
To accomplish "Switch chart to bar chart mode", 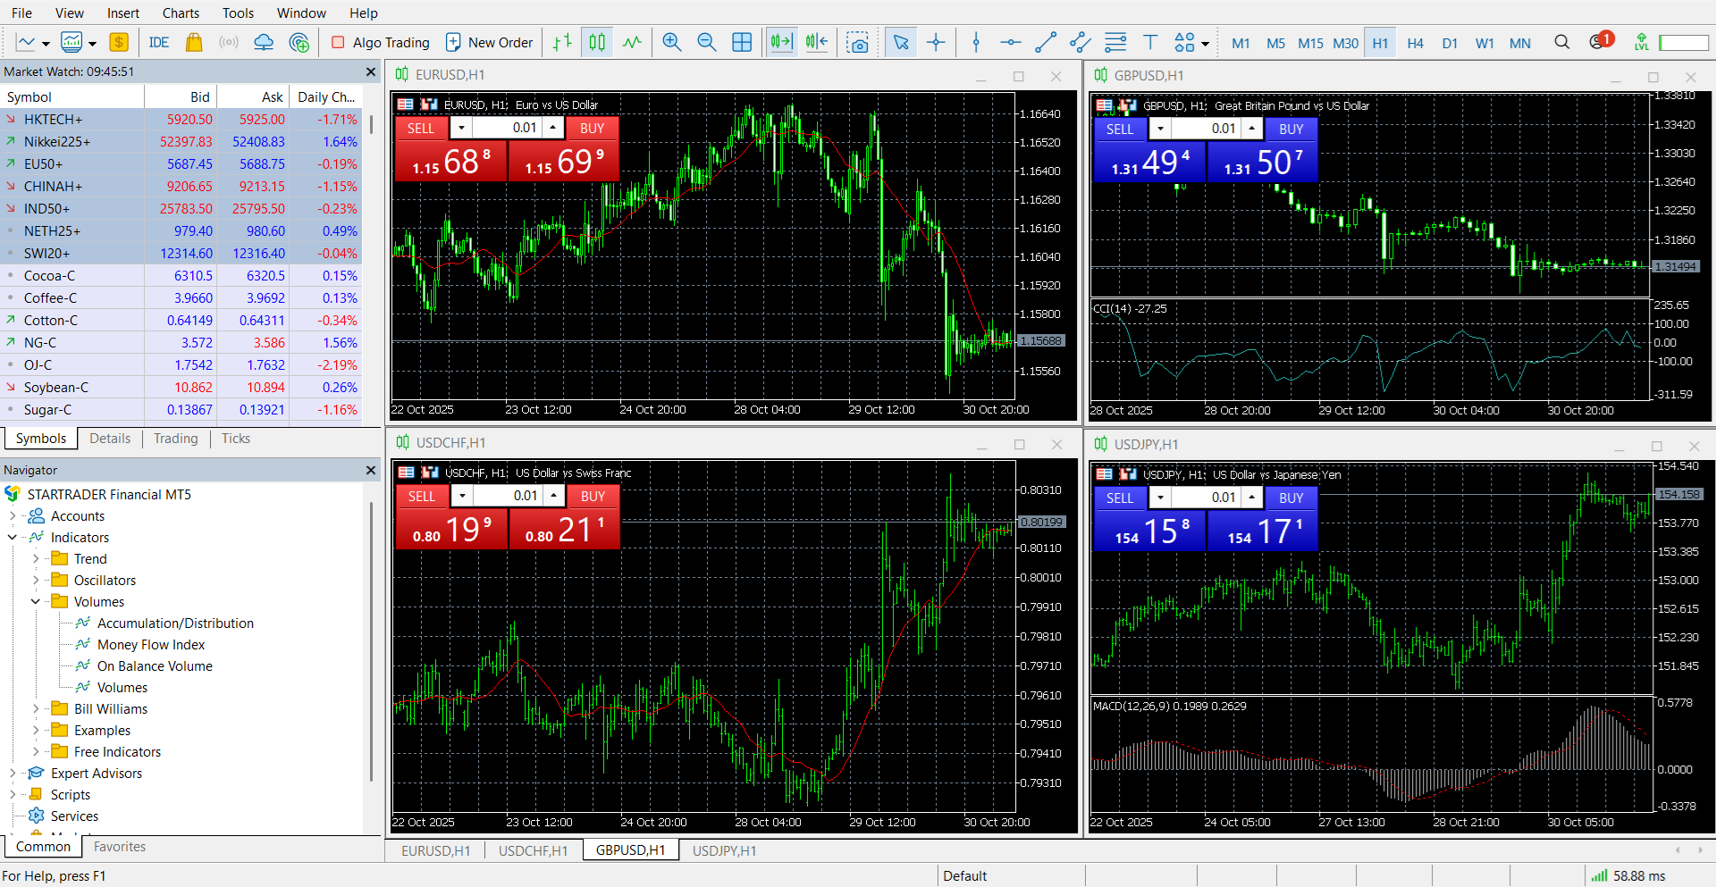I will (562, 42).
